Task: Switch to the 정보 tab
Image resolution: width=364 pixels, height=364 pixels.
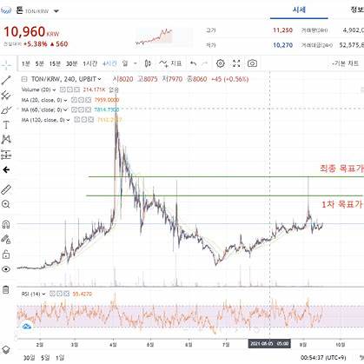Action: click(x=357, y=10)
